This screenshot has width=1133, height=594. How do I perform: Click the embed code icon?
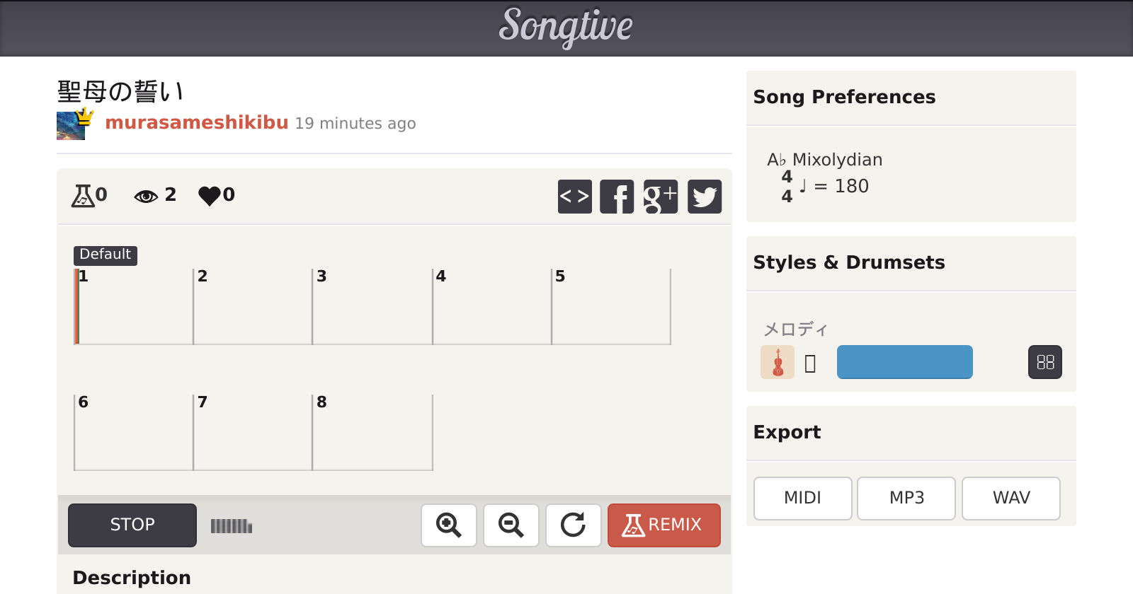tap(574, 197)
